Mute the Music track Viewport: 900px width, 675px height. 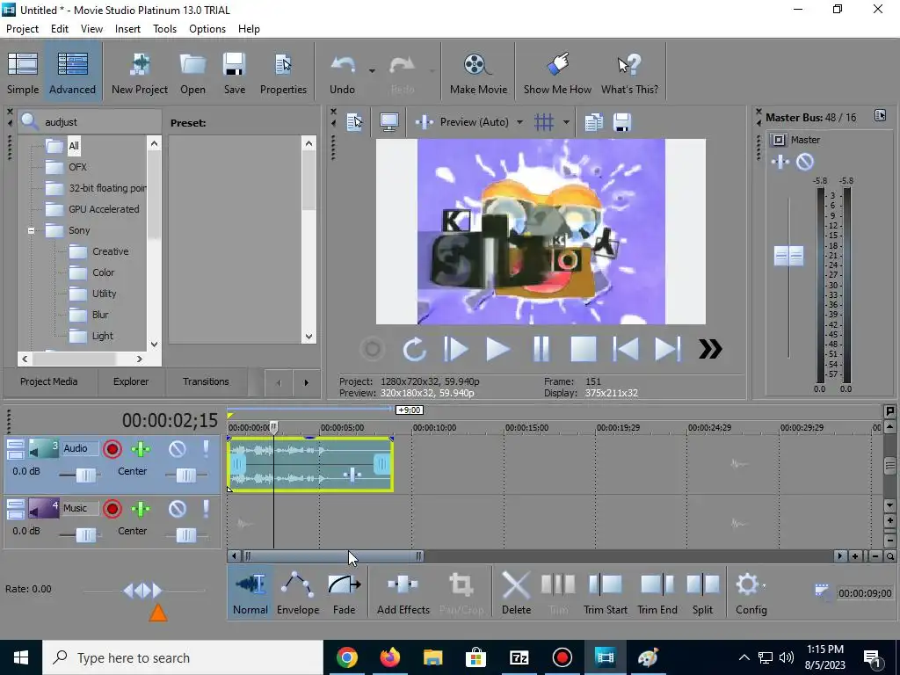click(x=178, y=509)
